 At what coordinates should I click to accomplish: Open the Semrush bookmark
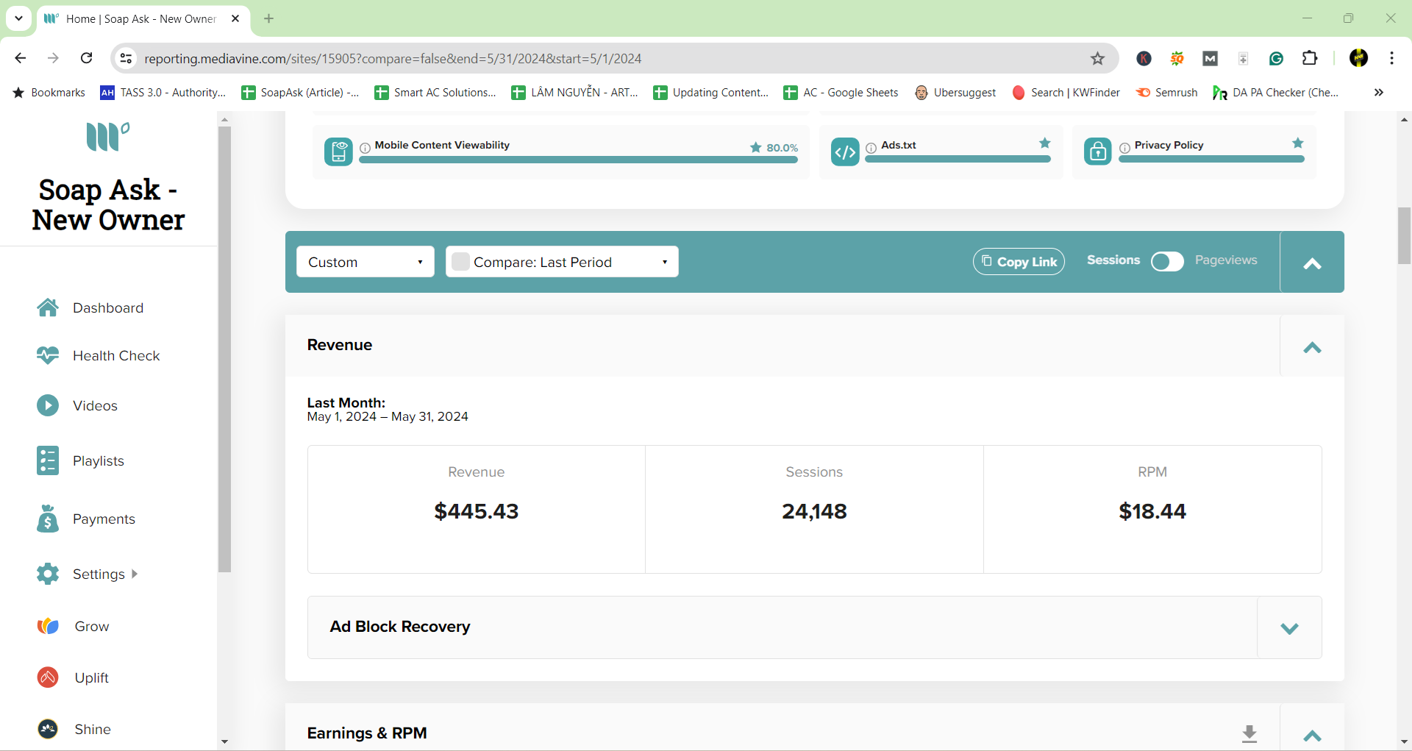(x=1167, y=93)
